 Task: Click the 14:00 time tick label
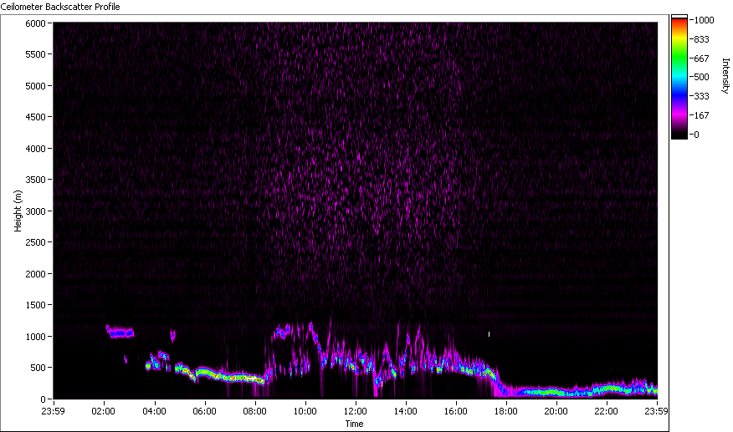[405, 411]
